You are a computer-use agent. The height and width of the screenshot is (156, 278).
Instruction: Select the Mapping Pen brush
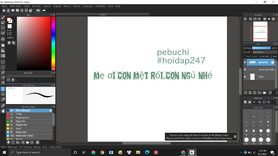point(29,118)
